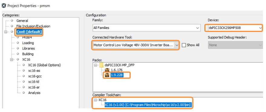Viewport: 266px width, 112px height.
Task: Click the bullet icon next to General
Action: pos(12,21)
